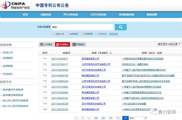Click the magnifier search button

click(121, 27)
